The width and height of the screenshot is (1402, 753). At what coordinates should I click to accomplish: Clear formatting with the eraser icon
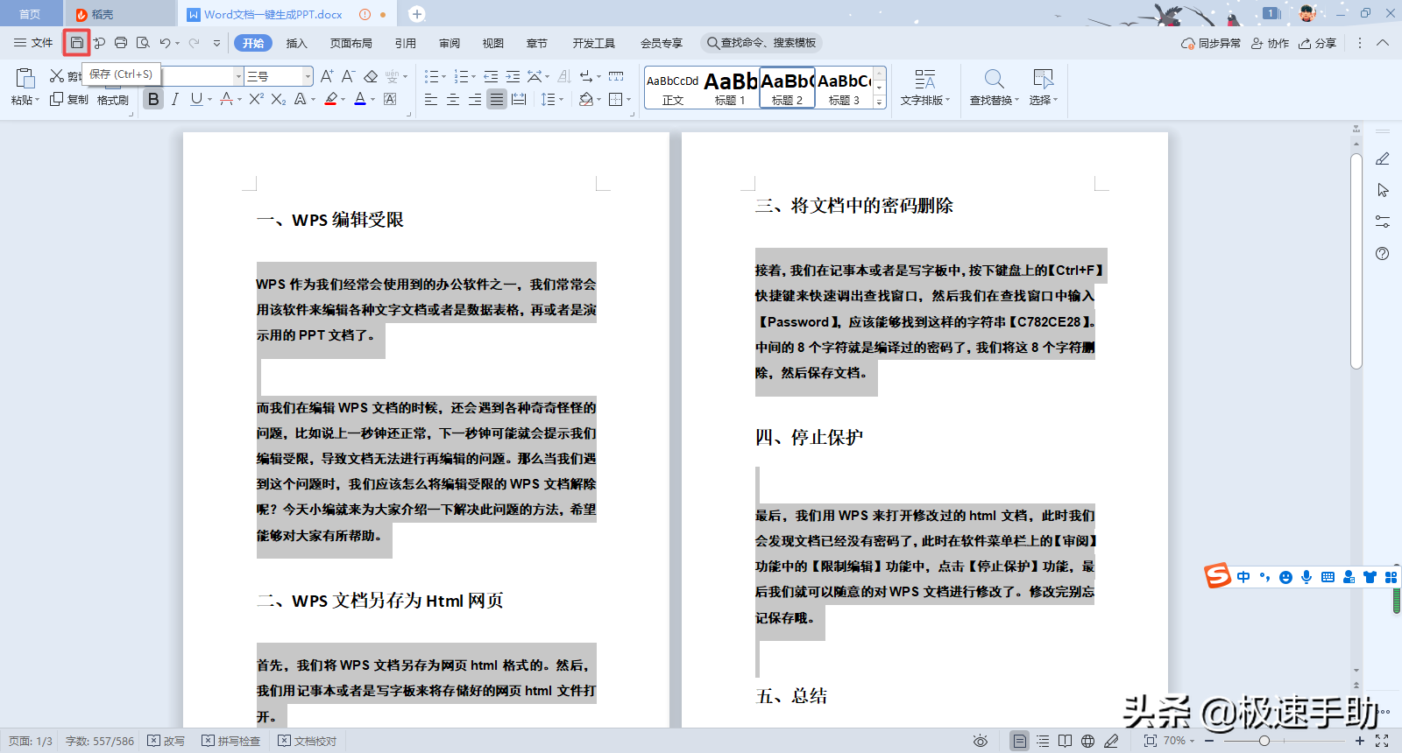pyautogui.click(x=371, y=76)
